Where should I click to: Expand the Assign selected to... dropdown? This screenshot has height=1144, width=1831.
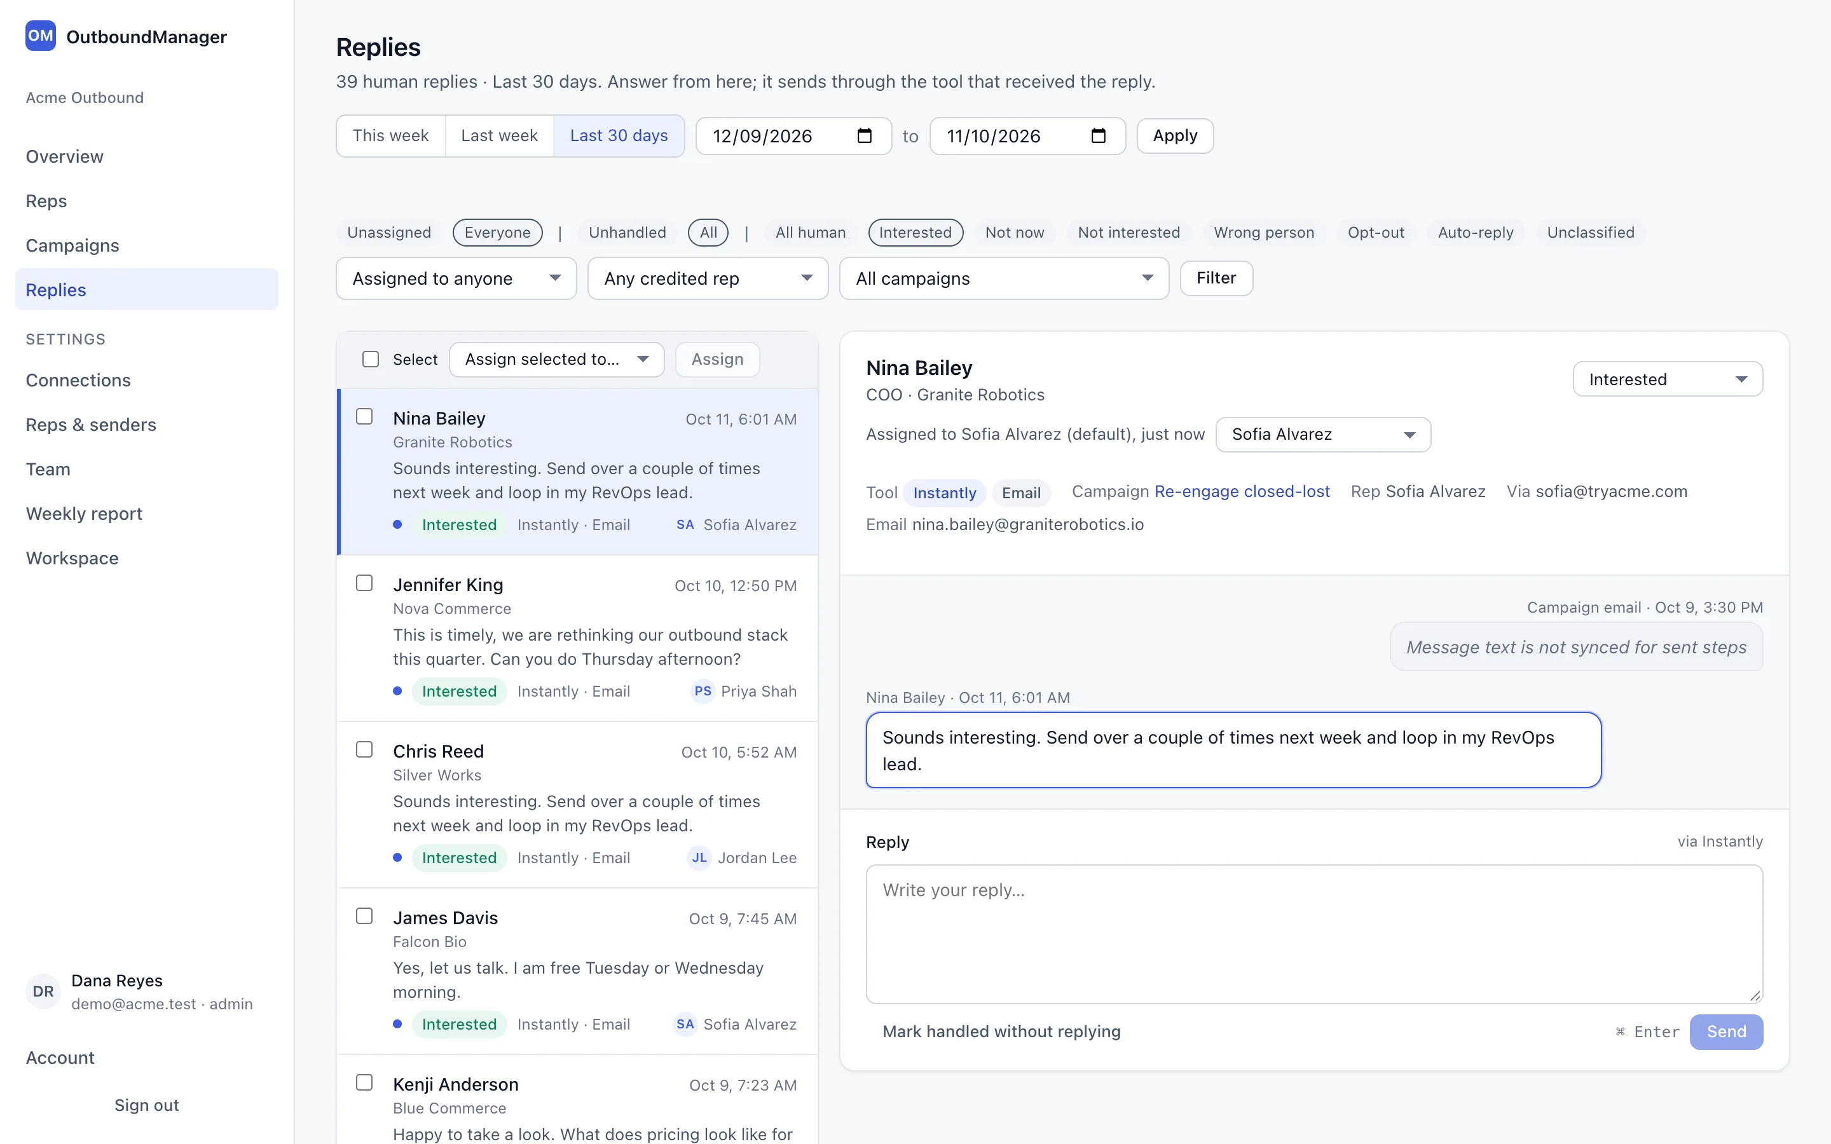click(557, 359)
